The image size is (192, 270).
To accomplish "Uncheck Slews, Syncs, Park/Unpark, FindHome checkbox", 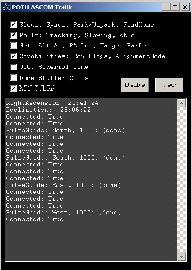I will coord(13,24).
